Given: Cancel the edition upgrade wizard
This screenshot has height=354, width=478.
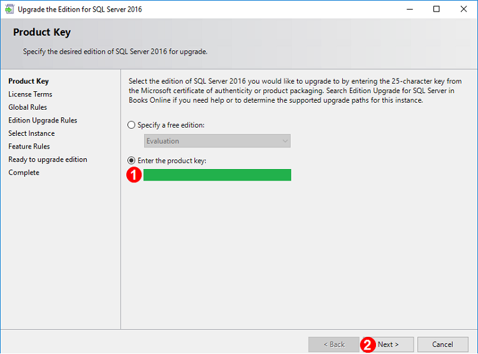Looking at the screenshot, I should pos(443,344).
